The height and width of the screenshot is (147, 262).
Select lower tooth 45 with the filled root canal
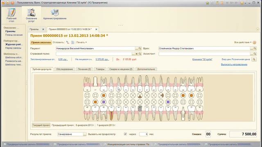pyautogui.click(x=111, y=113)
